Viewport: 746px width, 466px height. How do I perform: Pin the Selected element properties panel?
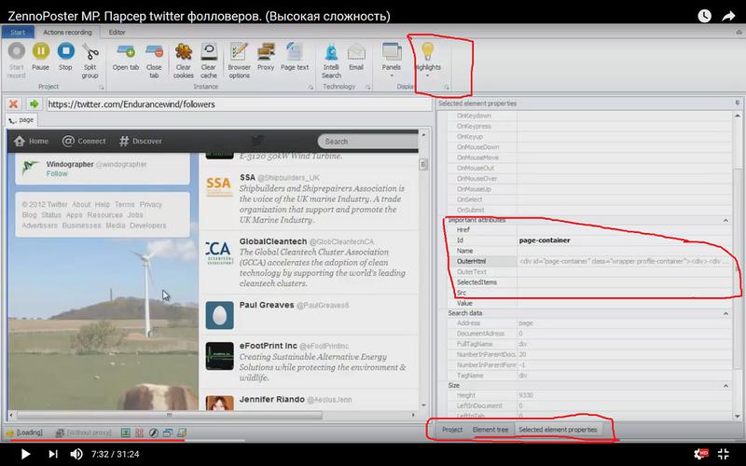(738, 103)
